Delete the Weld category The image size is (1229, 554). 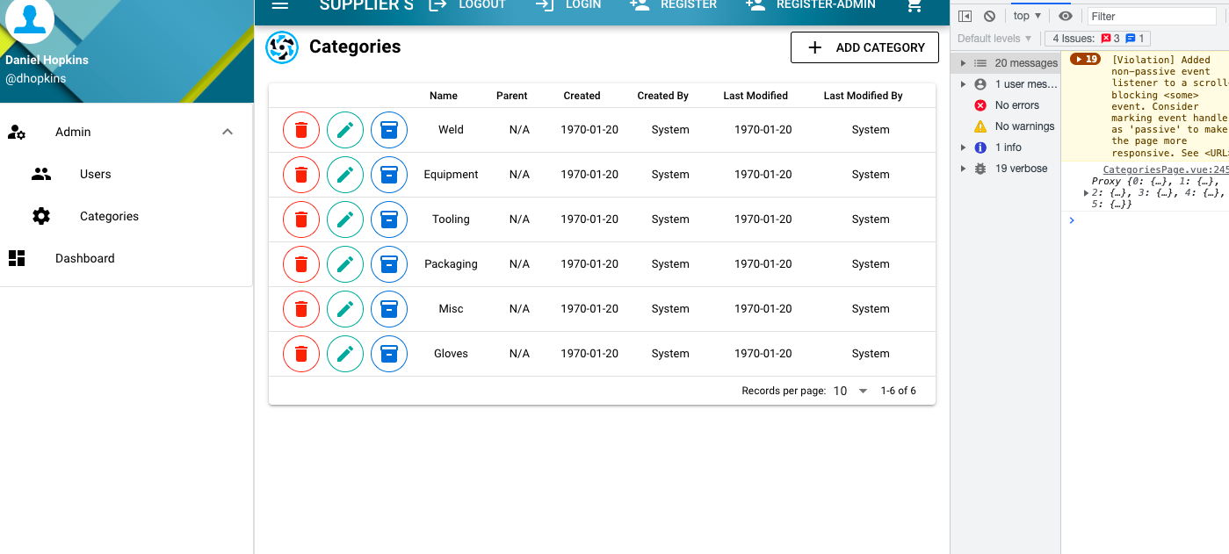coord(301,130)
